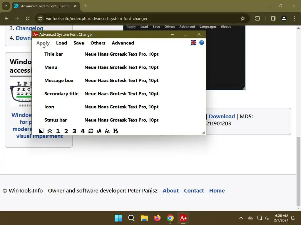Open the Others menu in Font Changer
This screenshot has width=301, height=225.
click(98, 43)
